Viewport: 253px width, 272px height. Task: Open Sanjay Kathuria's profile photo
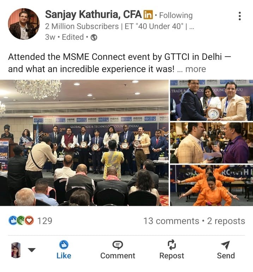click(24, 24)
